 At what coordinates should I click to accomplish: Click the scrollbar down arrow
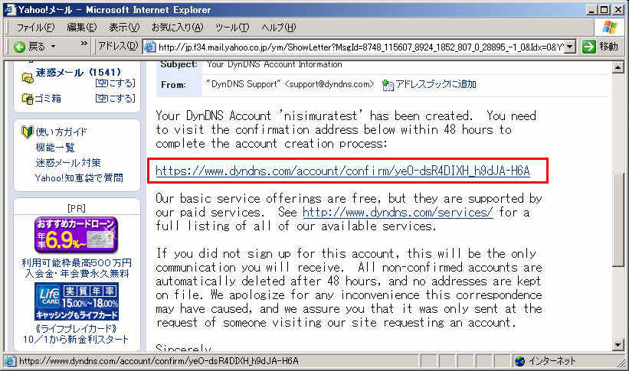click(618, 344)
